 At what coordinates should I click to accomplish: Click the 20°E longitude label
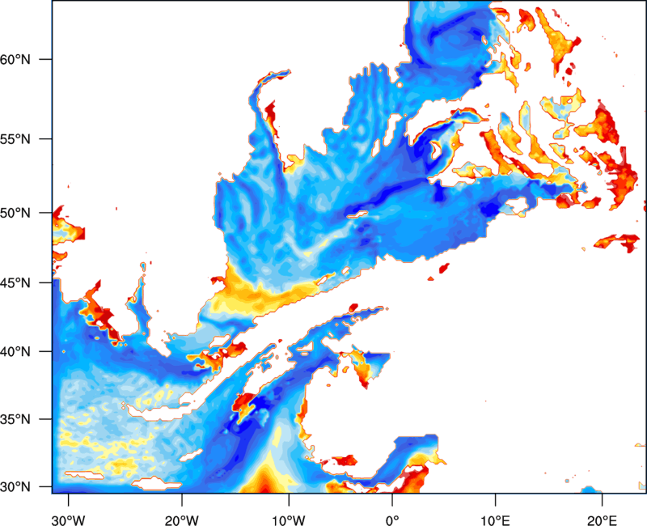click(602, 520)
